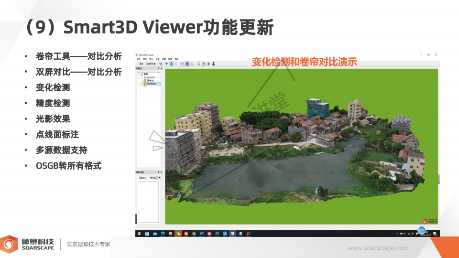The image size is (459, 258).
Task: Toggle the root layer group checkbox
Action: pos(142,74)
